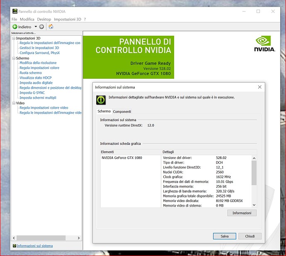The height and width of the screenshot is (256, 286).
Task: Click the details list scroll up arrow
Action: point(254,158)
